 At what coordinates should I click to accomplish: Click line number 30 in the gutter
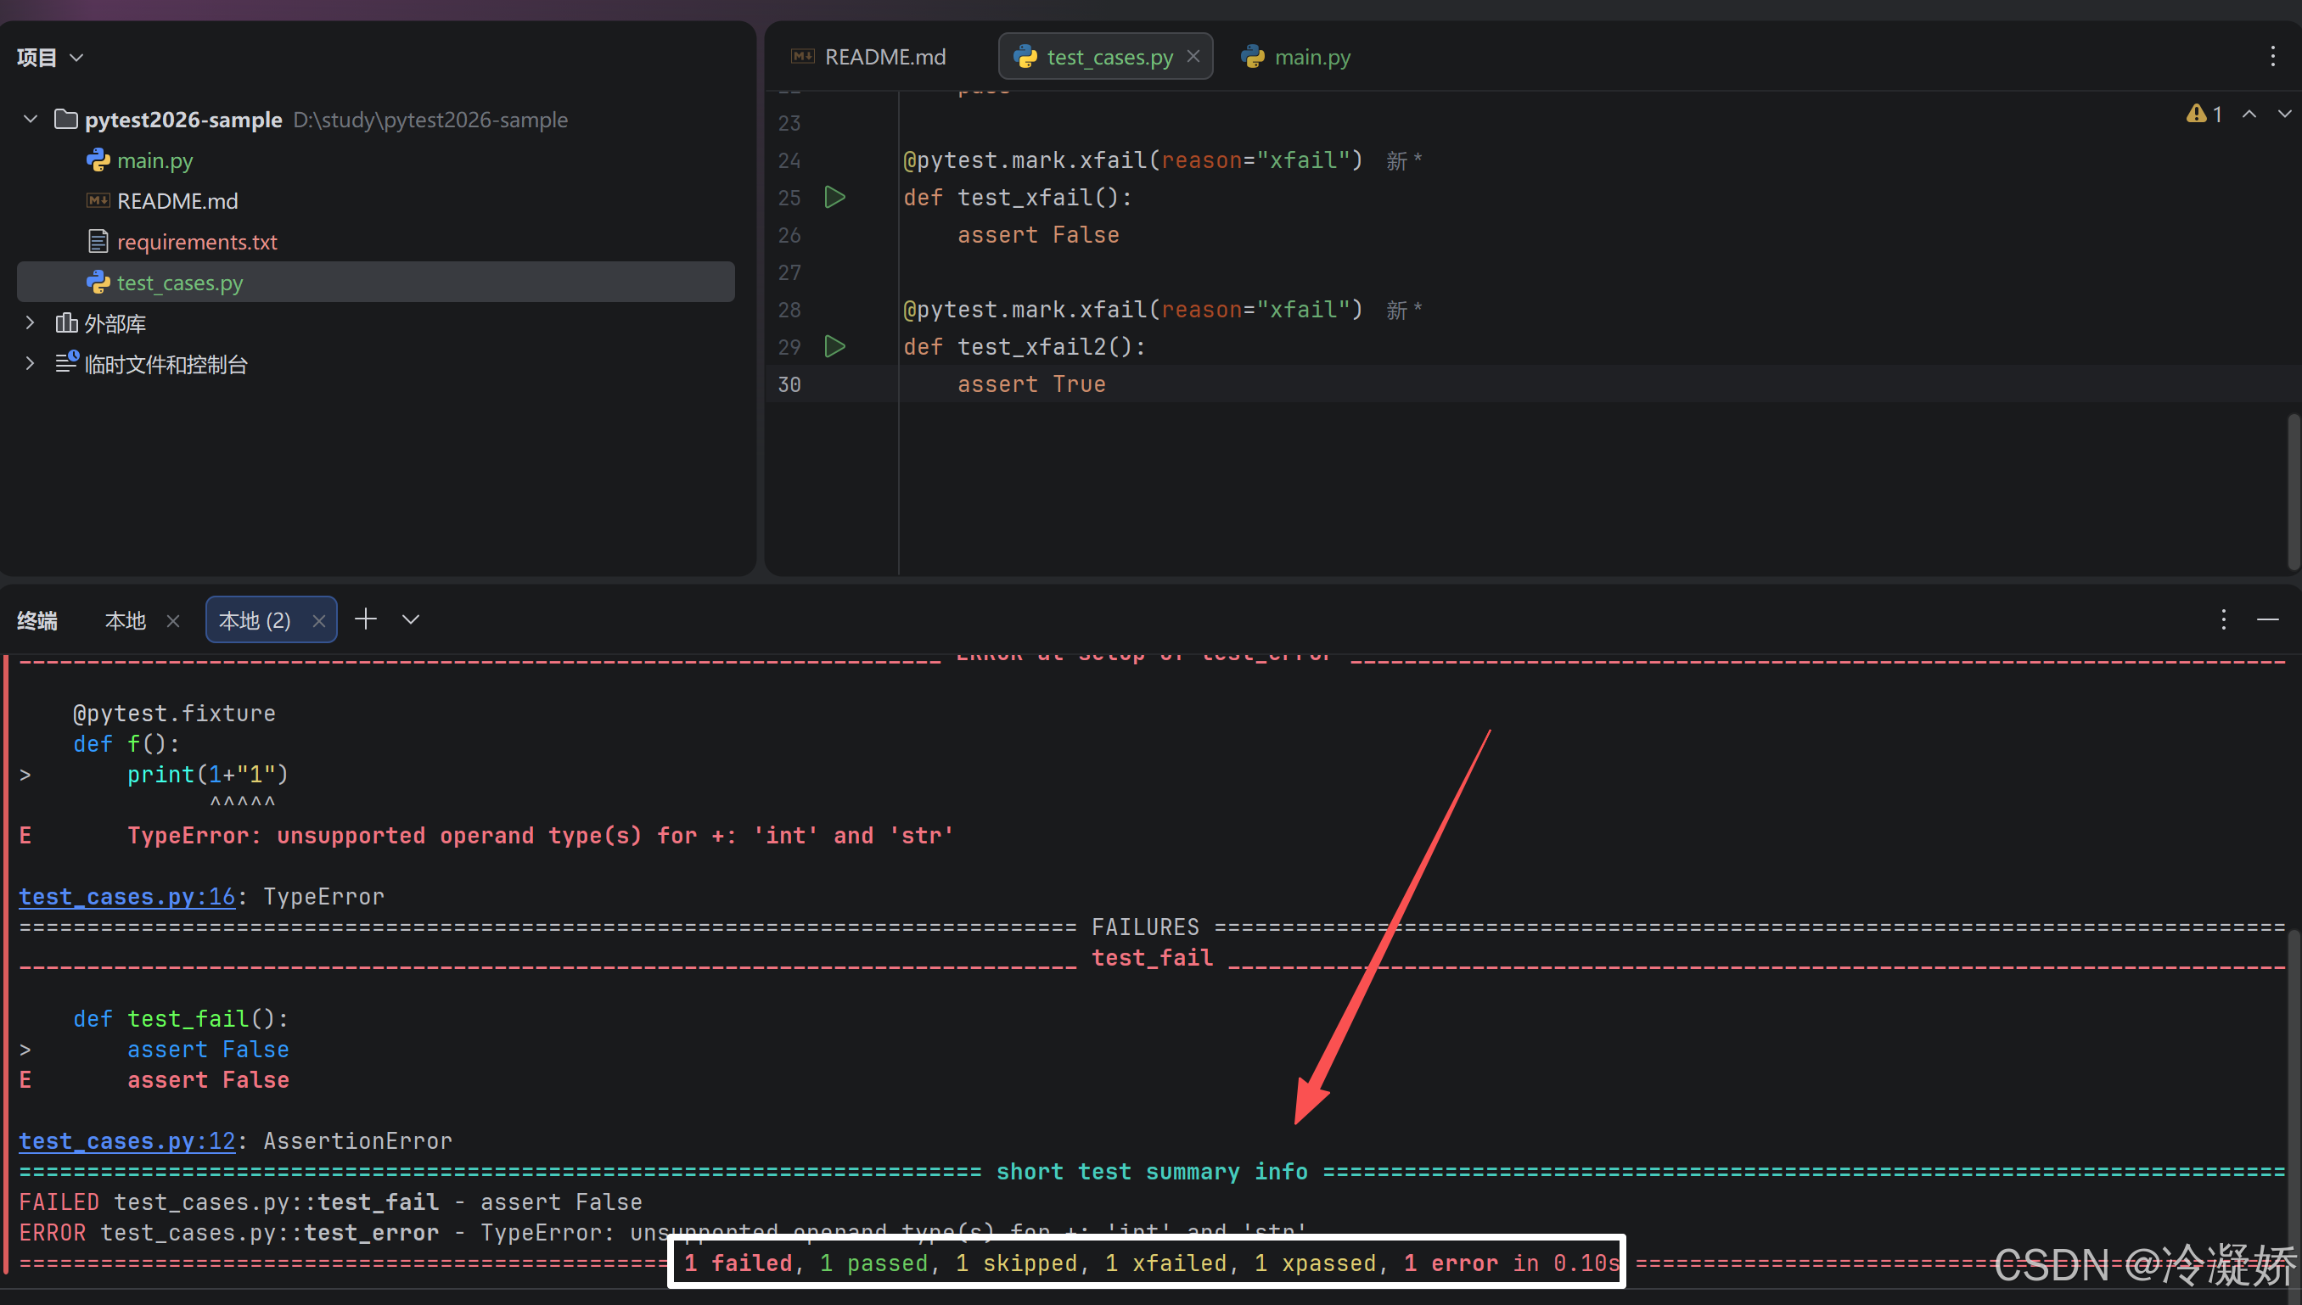pyautogui.click(x=789, y=384)
